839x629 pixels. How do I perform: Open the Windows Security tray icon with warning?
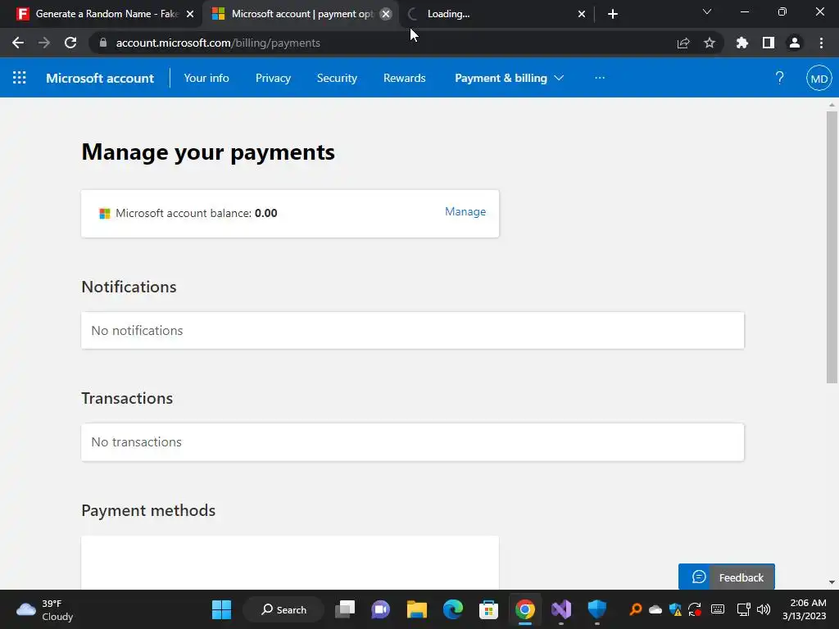676,609
